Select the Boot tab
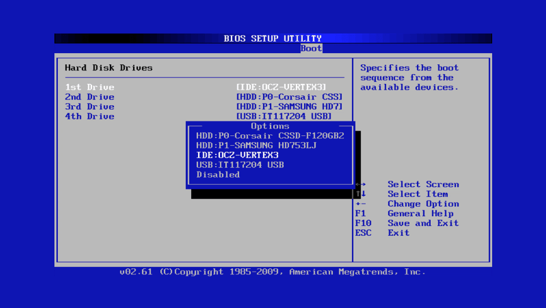Screen dimensions: 546x308 coord(312,49)
